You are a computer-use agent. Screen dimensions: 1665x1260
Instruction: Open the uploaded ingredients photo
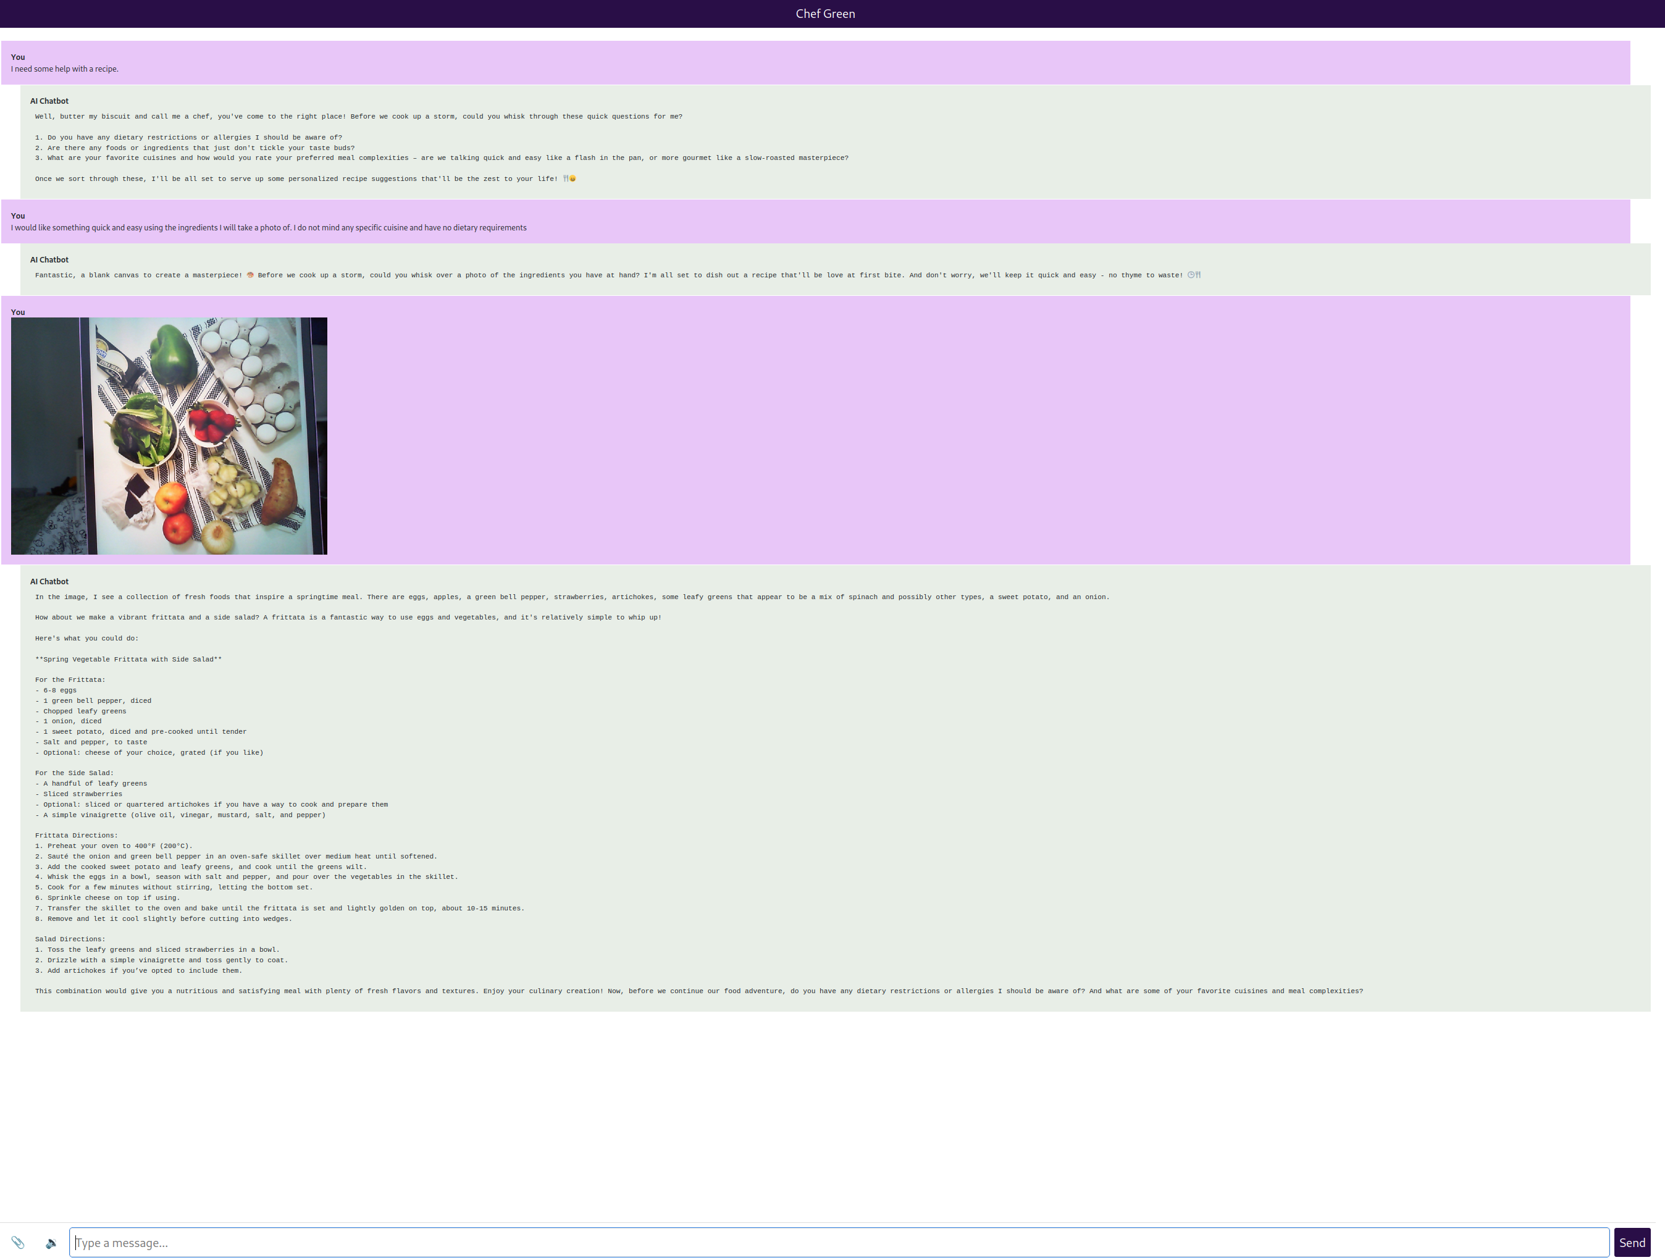click(x=169, y=436)
